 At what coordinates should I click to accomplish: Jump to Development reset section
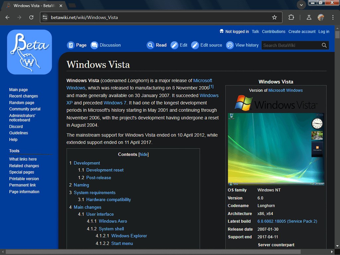[105, 170]
